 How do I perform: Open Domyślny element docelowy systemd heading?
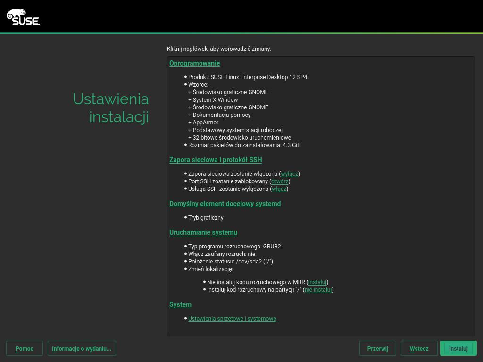(225, 204)
